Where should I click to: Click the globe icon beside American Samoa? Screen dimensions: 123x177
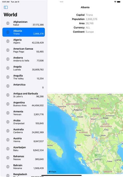8,50
